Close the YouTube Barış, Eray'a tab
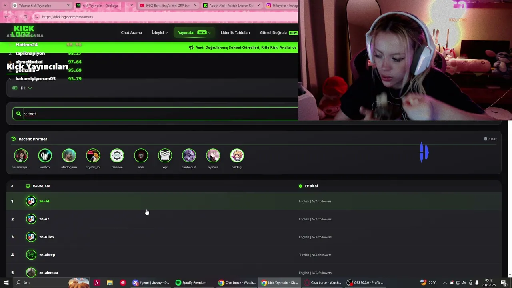The width and height of the screenshot is (512, 288). 195,6
